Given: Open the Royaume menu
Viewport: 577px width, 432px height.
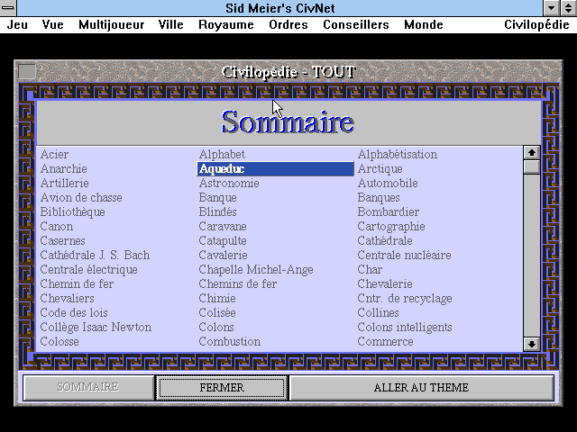Looking at the screenshot, I should 226,24.
